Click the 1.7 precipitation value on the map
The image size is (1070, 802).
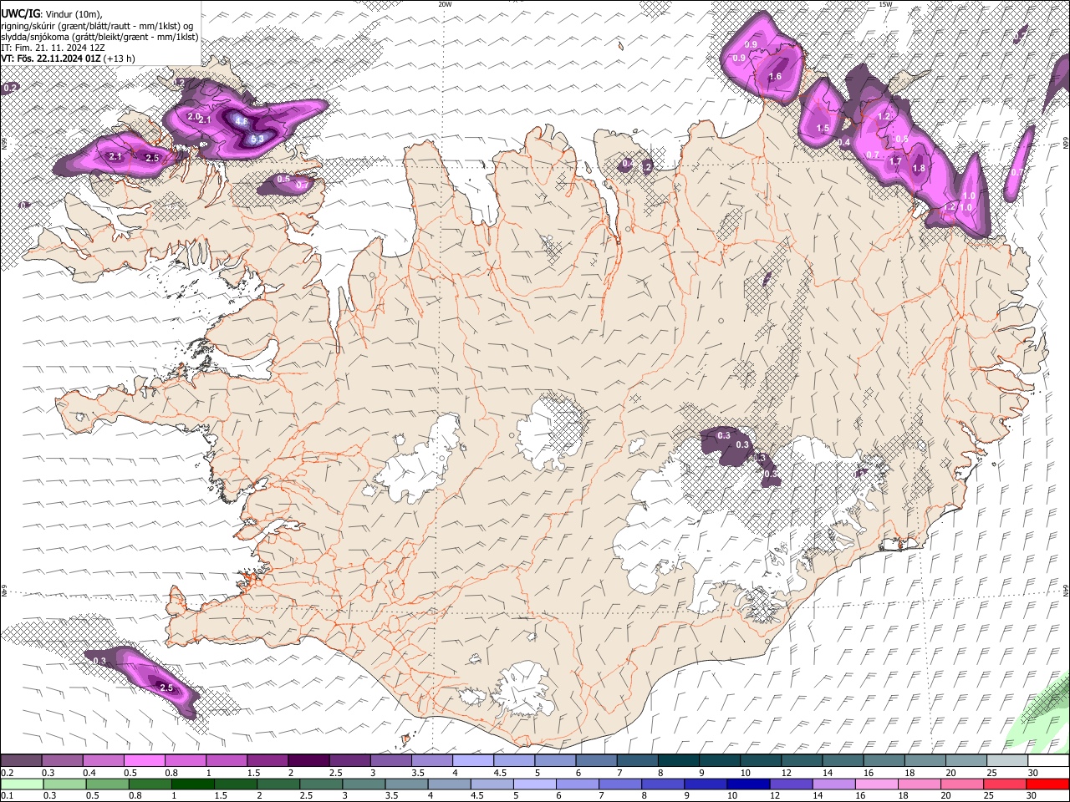coord(895,161)
